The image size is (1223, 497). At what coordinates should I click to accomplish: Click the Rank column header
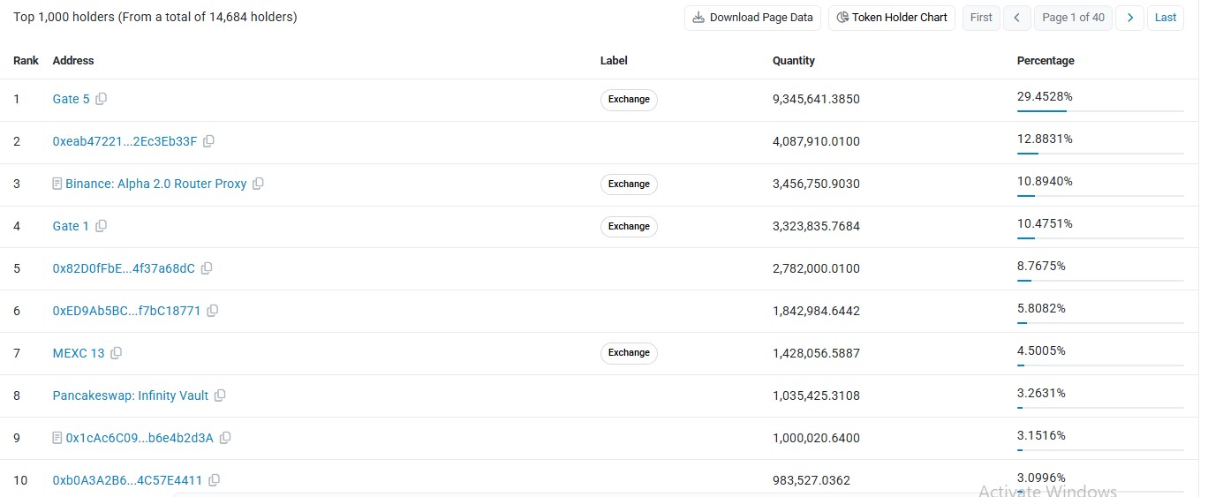pyautogui.click(x=26, y=61)
